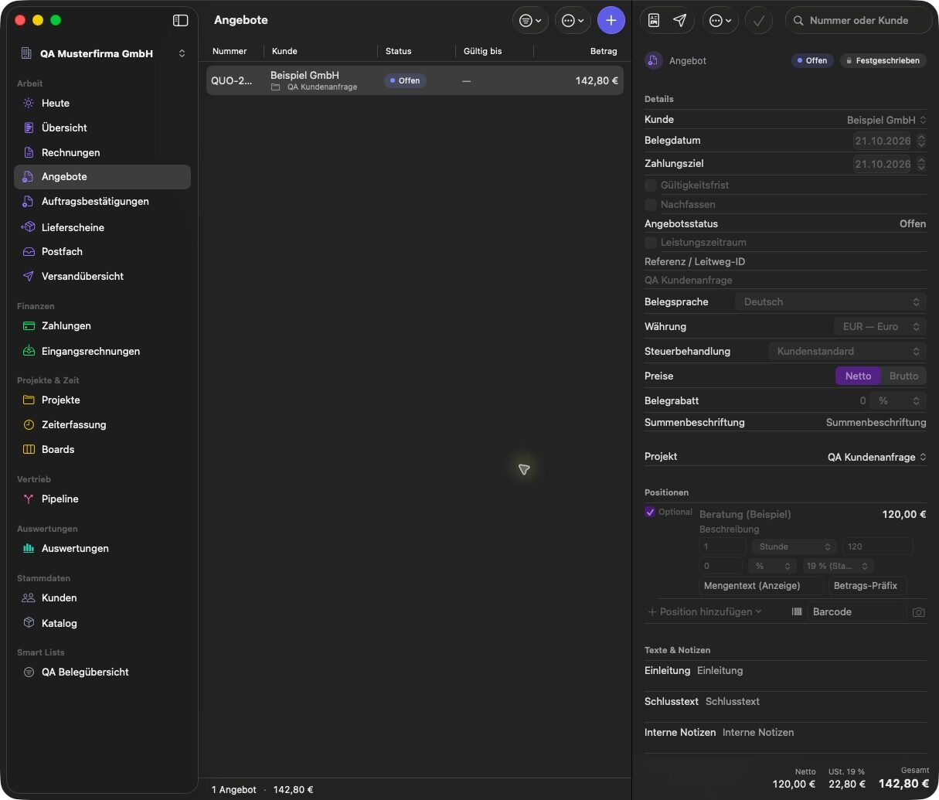Enable the Leistungszeitraum checkbox
The image size is (939, 800).
651,243
